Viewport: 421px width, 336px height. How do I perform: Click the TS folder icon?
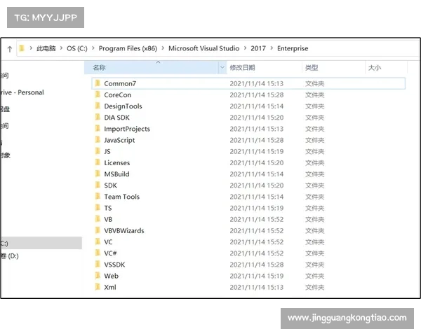(x=98, y=208)
